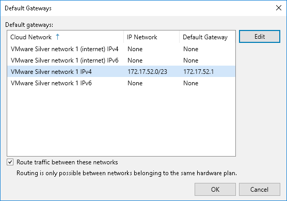
Task: Click Default Gateway None for (internet) IPv4 row
Action: click(x=190, y=49)
